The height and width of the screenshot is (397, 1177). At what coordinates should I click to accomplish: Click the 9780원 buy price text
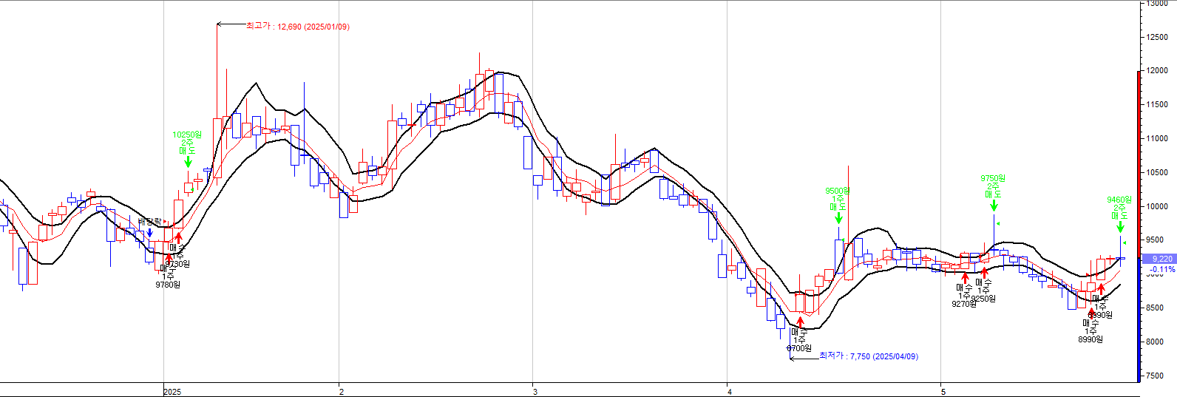click(168, 285)
